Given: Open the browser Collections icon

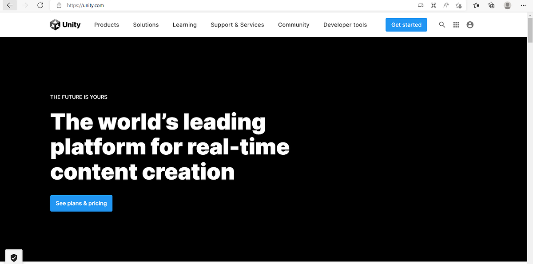Looking at the screenshot, I should [x=491, y=5].
